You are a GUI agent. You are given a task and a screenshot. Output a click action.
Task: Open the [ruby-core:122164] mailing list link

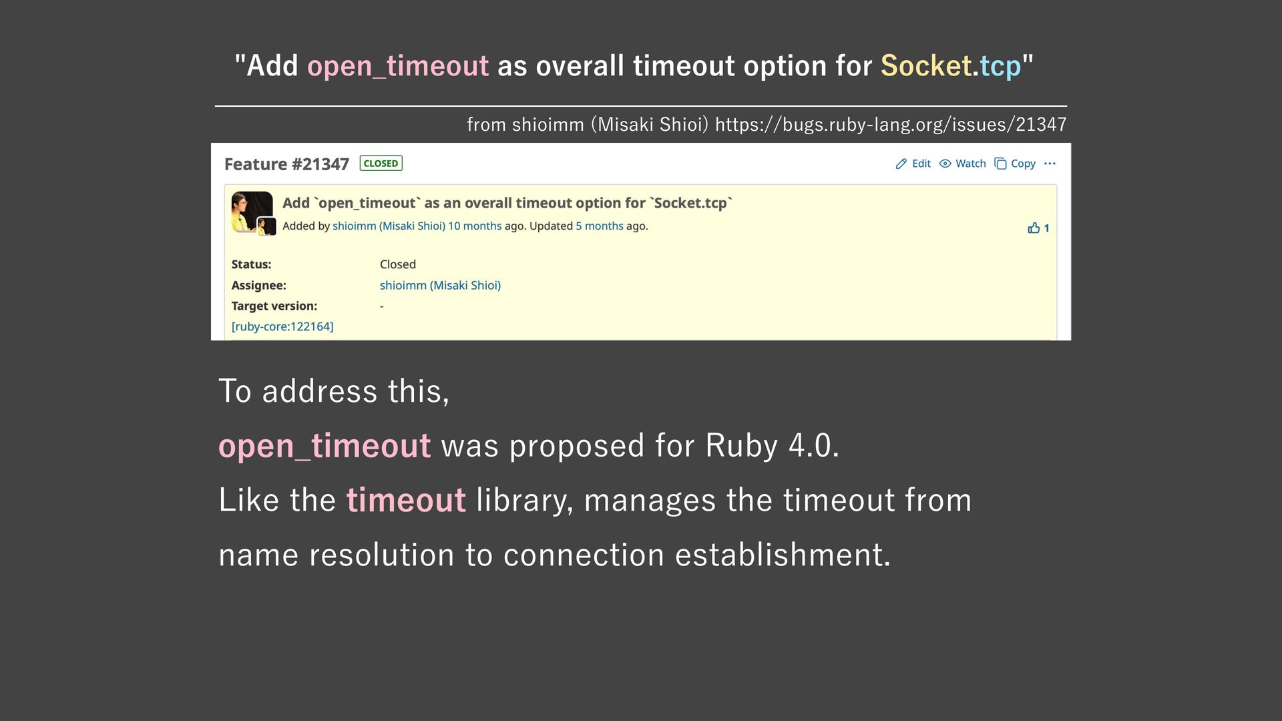282,326
